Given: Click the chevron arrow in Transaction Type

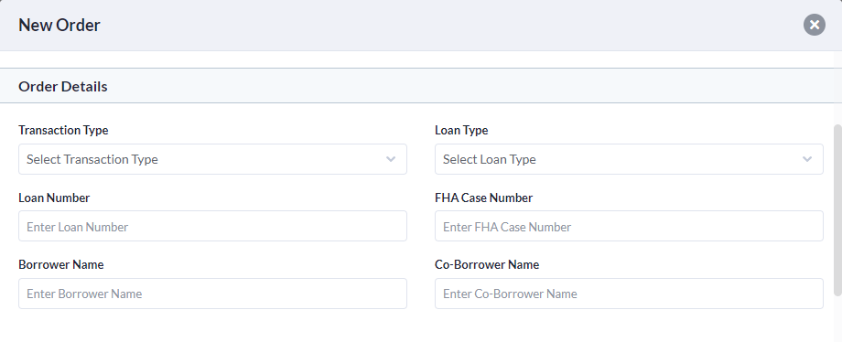Looking at the screenshot, I should click(x=391, y=159).
